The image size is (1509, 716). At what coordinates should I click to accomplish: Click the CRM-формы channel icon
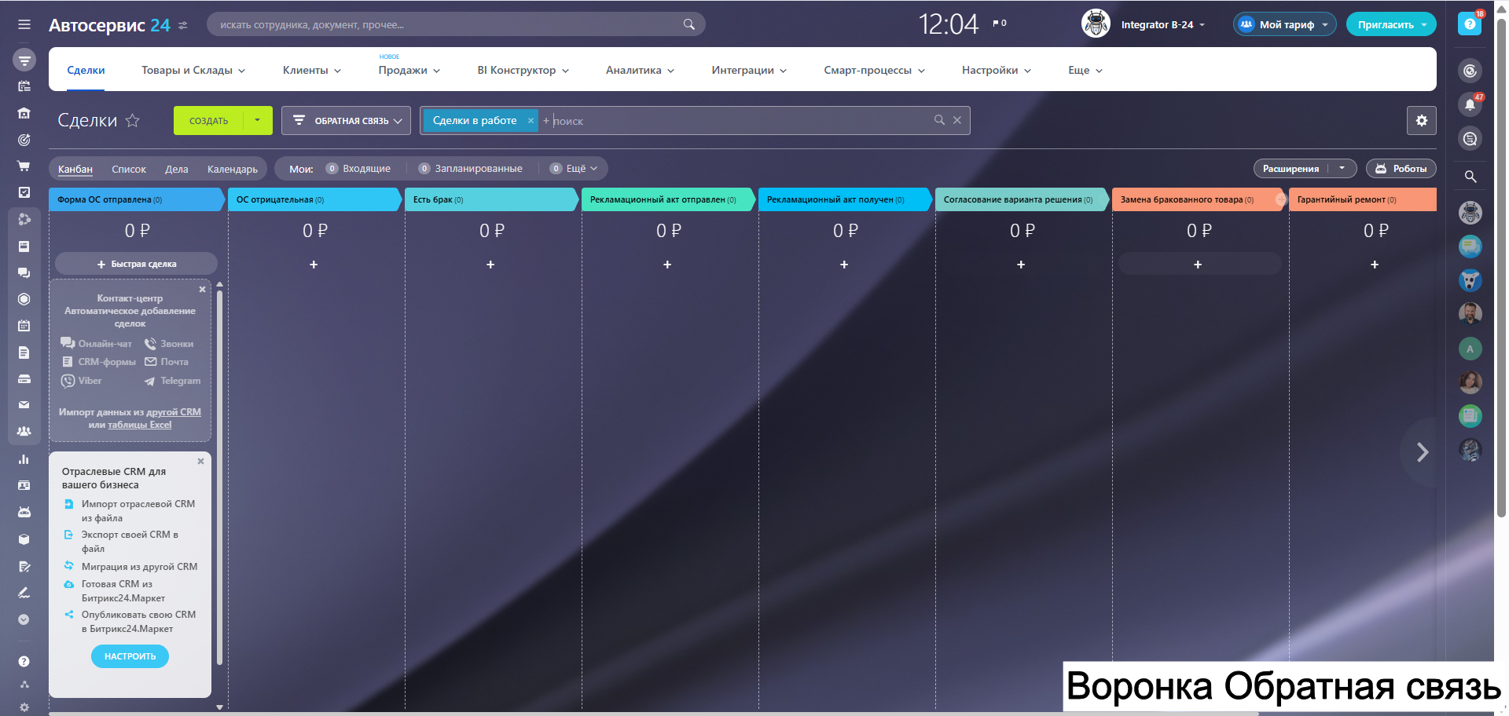(68, 362)
